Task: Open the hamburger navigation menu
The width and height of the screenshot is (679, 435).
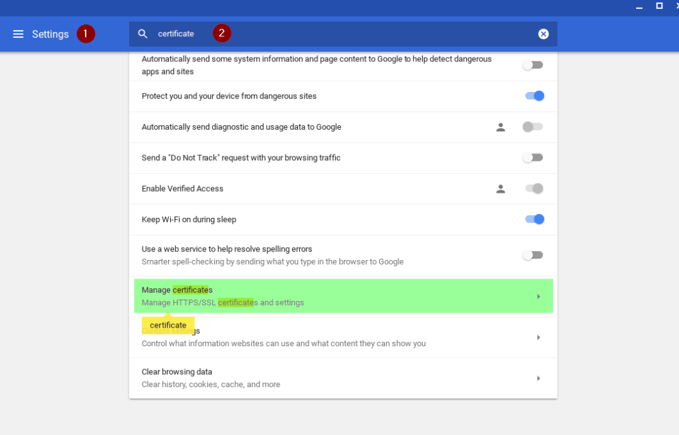Action: tap(18, 34)
